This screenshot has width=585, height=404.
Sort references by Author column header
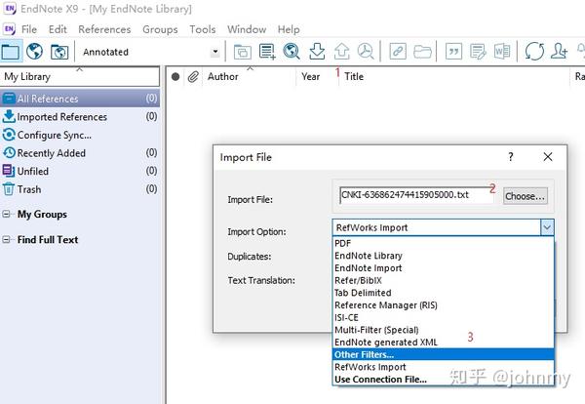tap(222, 76)
